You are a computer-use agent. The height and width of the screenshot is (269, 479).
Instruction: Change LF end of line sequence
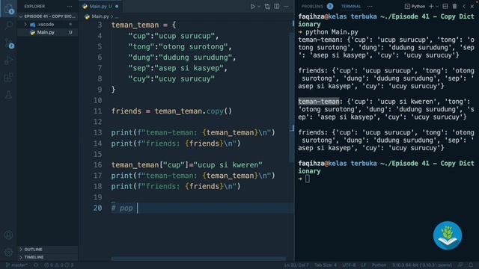[x=364, y=265]
